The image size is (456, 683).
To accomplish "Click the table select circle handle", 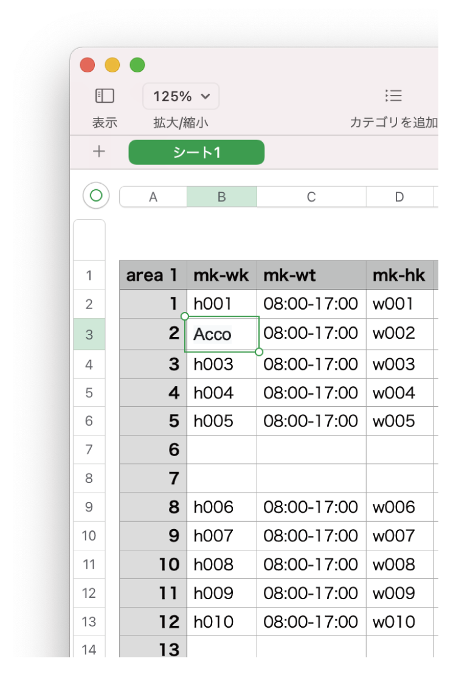I will (96, 196).
